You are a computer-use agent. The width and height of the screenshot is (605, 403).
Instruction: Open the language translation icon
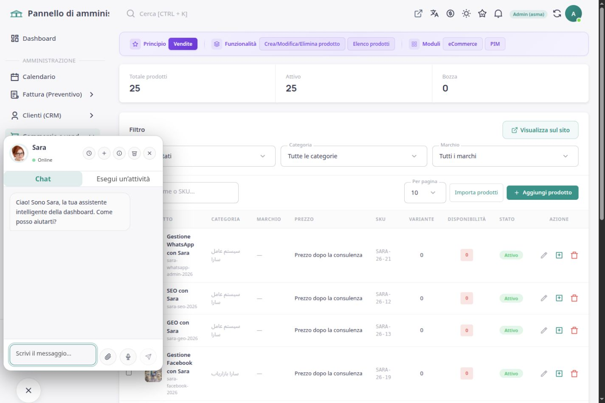coord(434,14)
